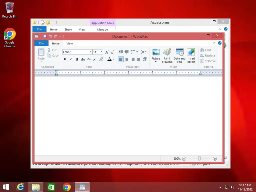Viewport: 256px width, 192px height.
Task: Click the Zoom in plus button
Action: [x=215, y=159]
